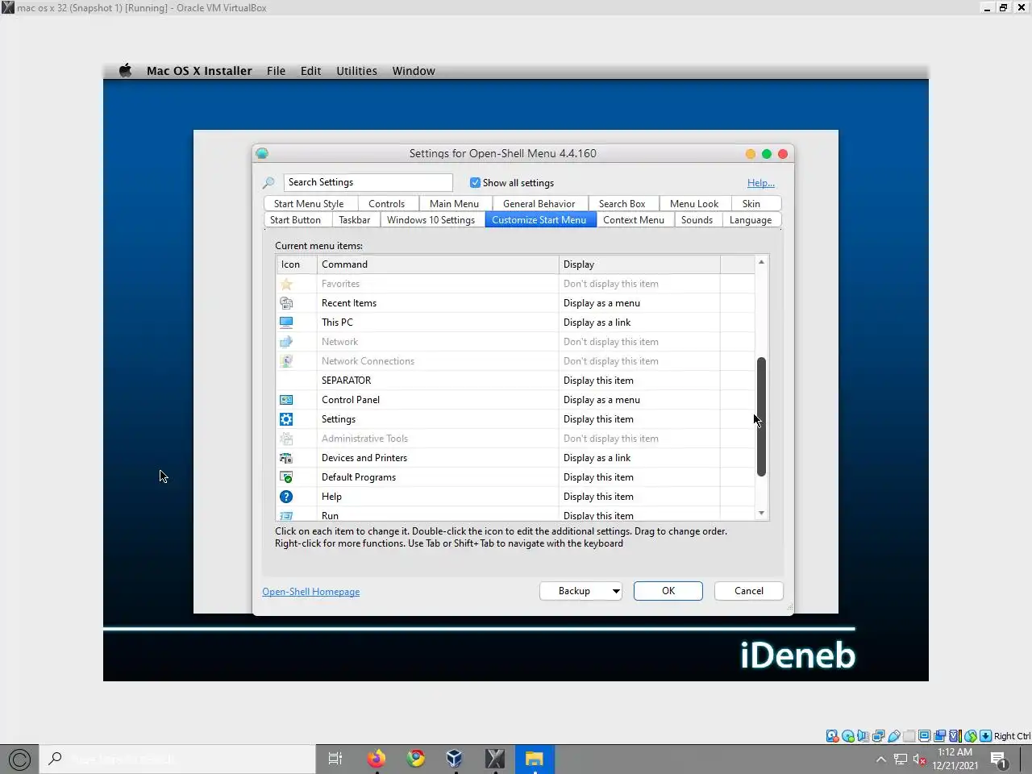This screenshot has width=1032, height=774.
Task: Click the Display column header
Action: click(x=639, y=264)
